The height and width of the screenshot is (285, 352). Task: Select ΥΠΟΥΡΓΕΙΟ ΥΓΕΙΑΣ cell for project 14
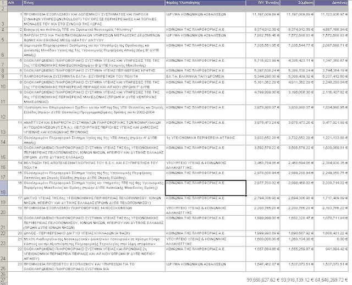pos(205,165)
